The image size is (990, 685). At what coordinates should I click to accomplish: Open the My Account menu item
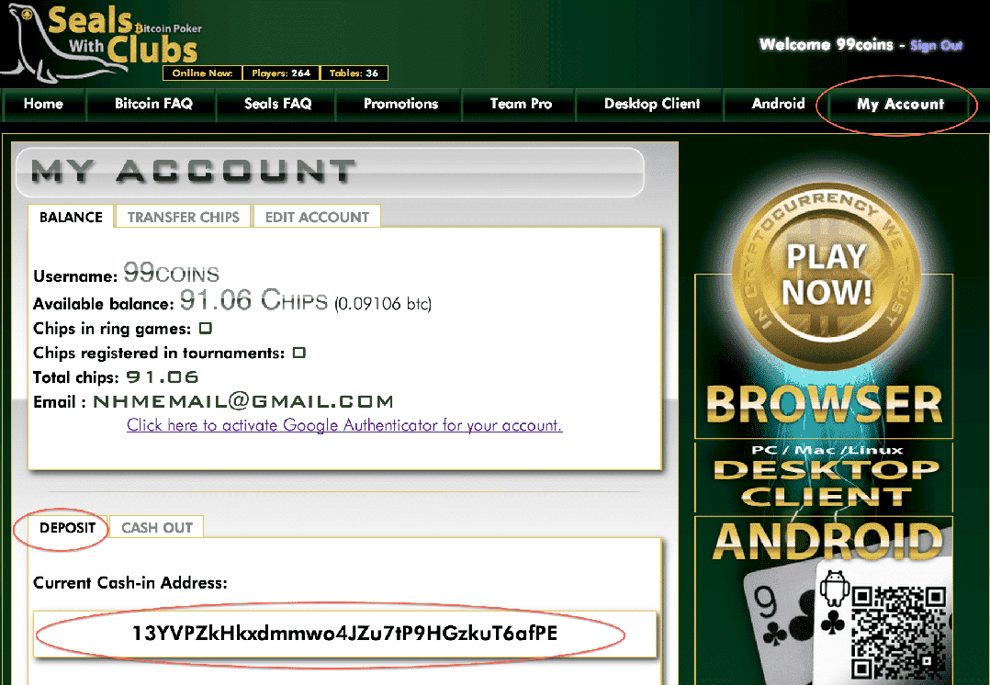point(900,105)
